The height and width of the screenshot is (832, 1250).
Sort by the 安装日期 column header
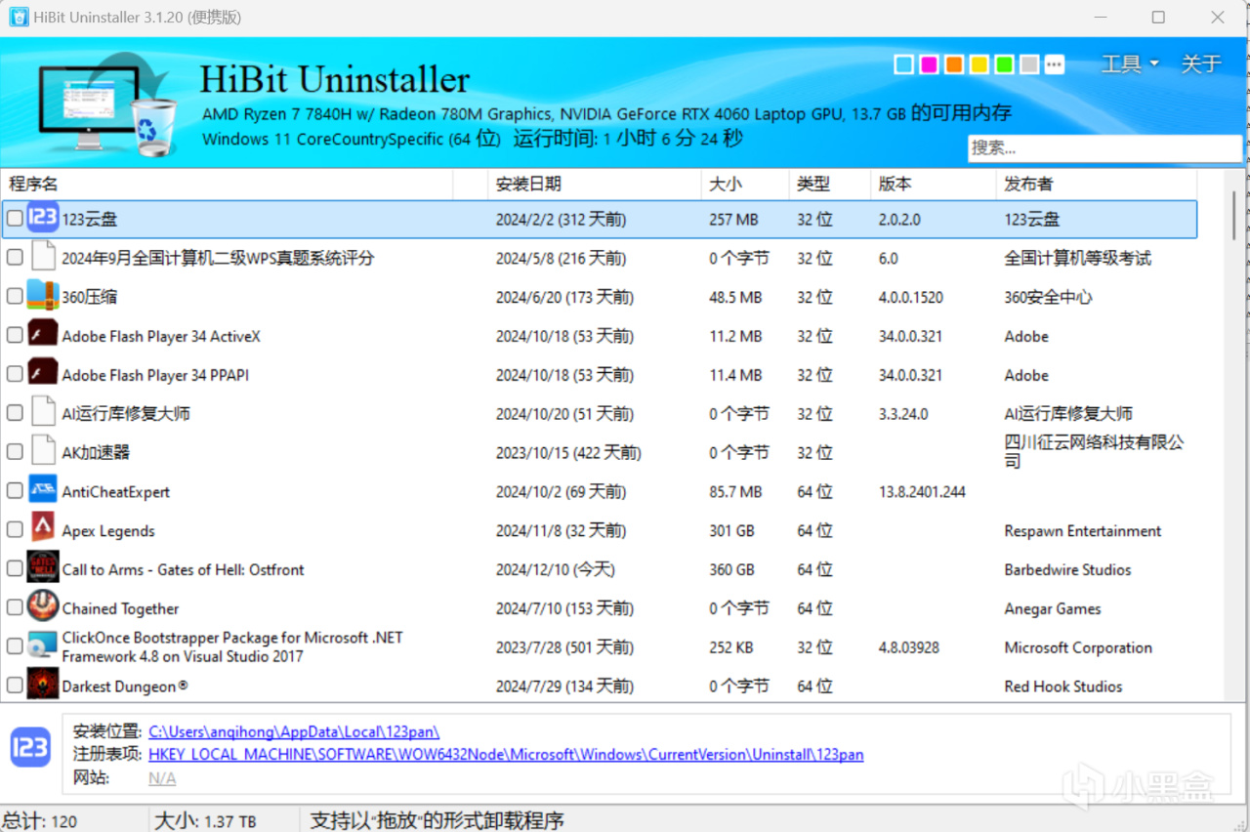pos(595,184)
